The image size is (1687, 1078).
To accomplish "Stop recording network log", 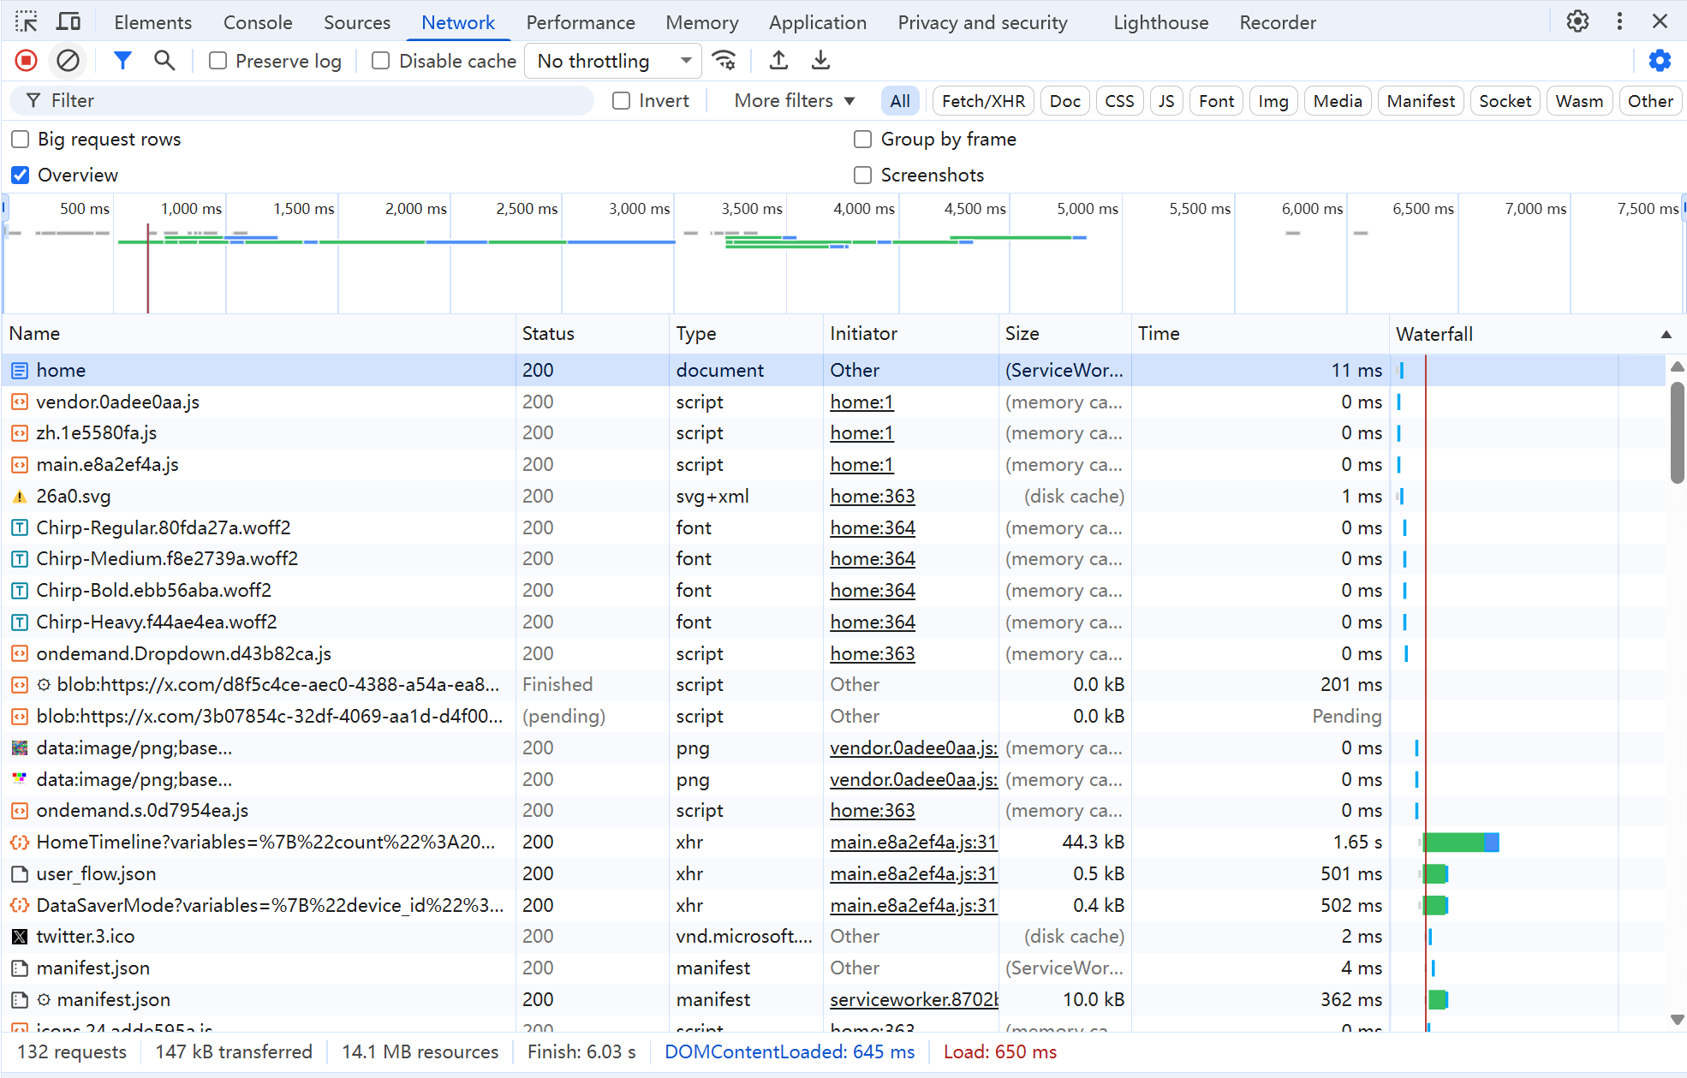I will [x=26, y=61].
